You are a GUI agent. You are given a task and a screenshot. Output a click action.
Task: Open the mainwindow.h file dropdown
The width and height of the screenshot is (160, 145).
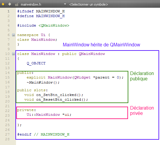(x=65, y=4)
